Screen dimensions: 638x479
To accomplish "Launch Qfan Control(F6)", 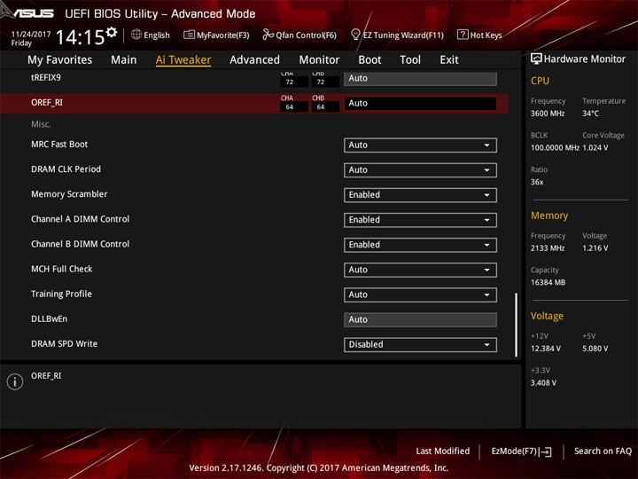I will (300, 35).
